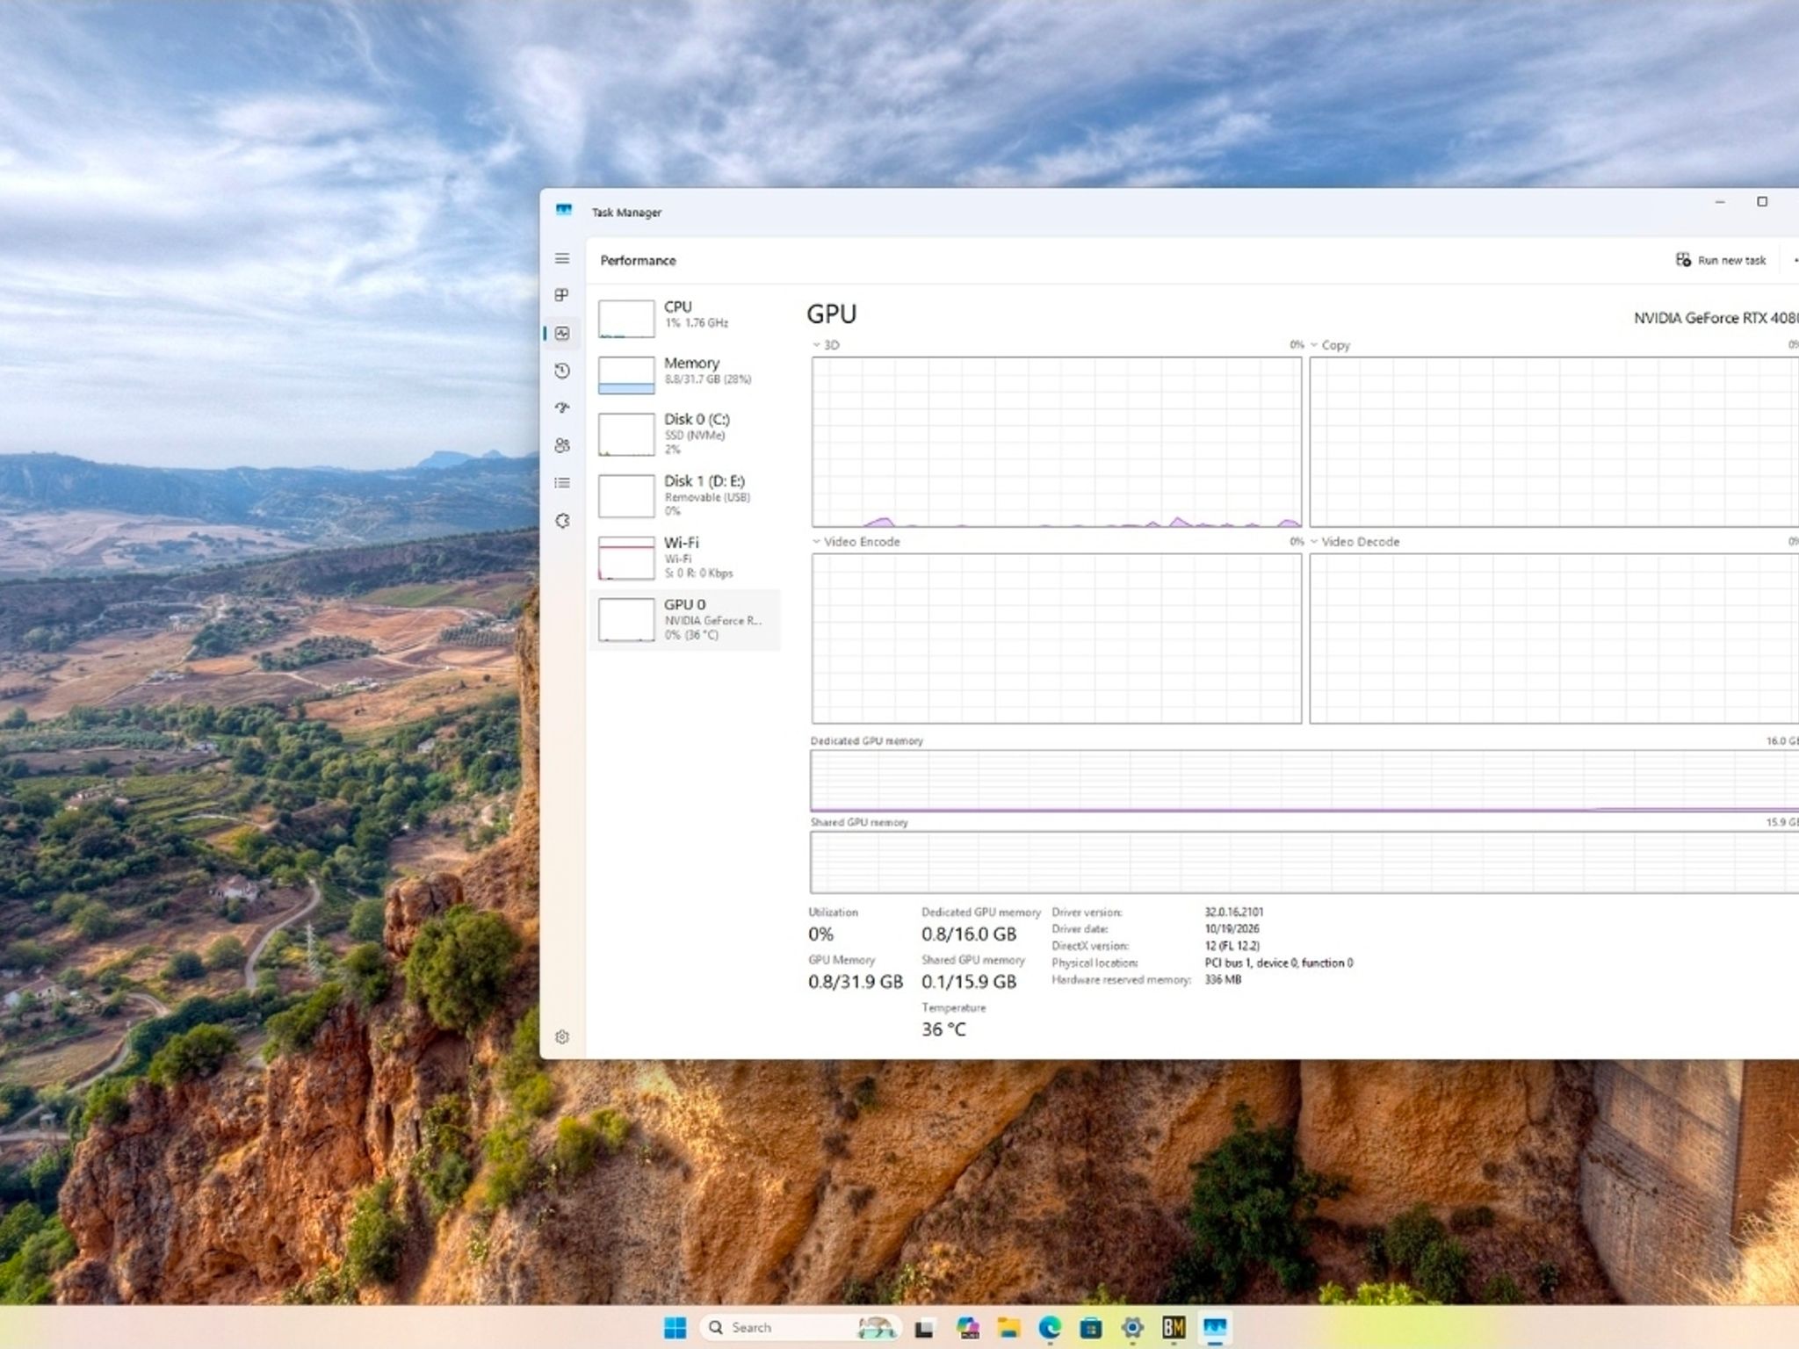
Task: Select Memory in the performance list
Action: [x=685, y=374]
